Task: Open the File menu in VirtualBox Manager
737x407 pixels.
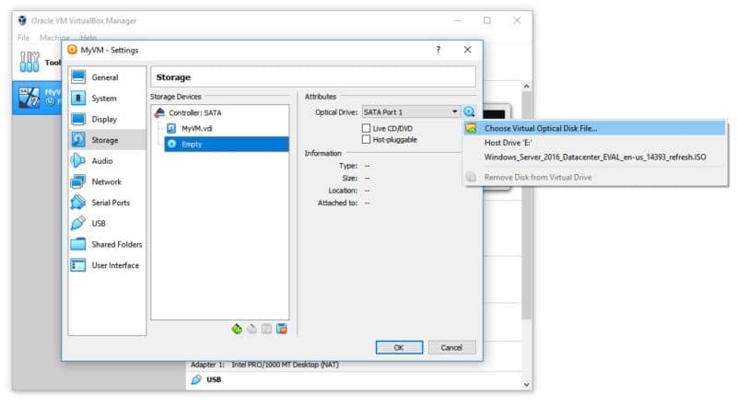Action: [23, 38]
